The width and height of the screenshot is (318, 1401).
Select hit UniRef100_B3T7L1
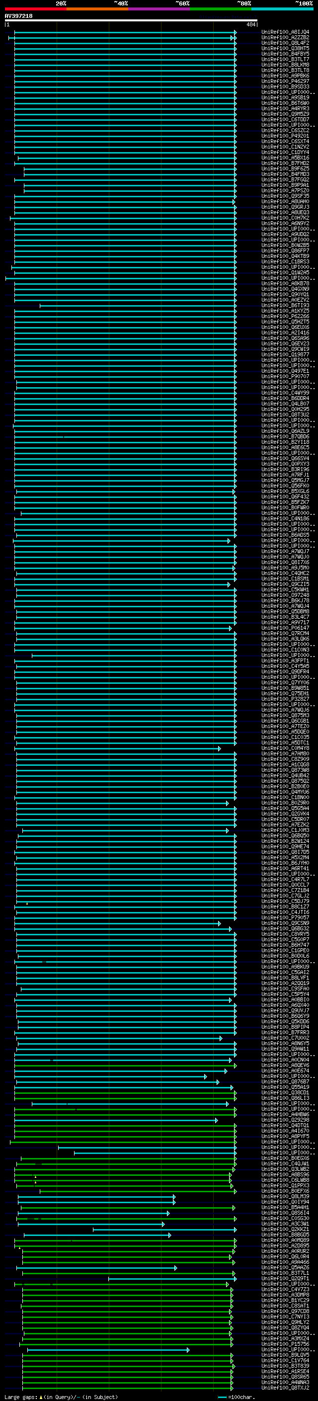285,1273
